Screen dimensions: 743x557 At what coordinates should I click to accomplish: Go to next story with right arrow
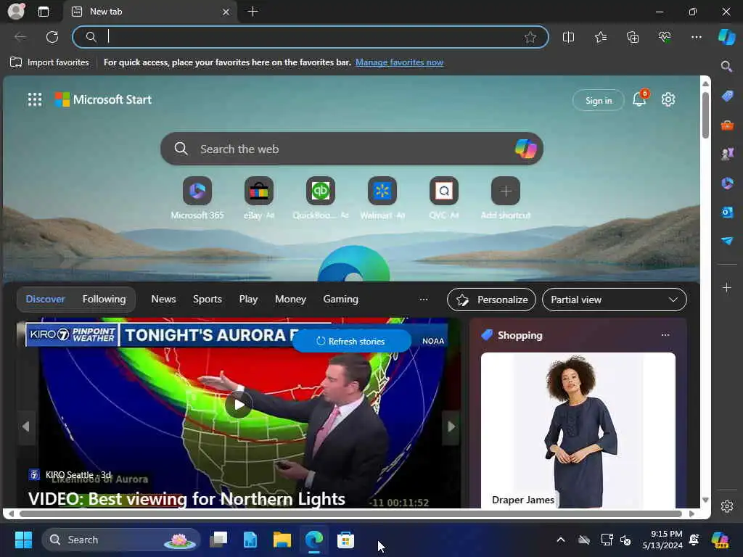click(451, 426)
